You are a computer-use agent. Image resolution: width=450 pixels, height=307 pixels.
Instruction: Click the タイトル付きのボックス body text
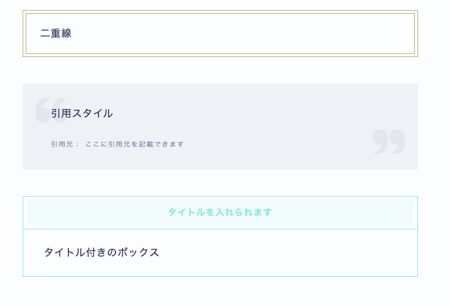tap(101, 252)
